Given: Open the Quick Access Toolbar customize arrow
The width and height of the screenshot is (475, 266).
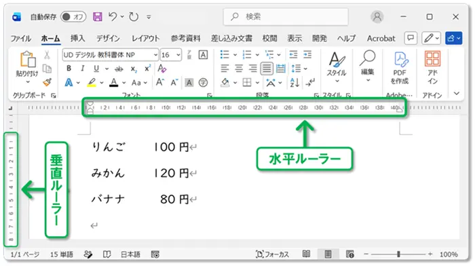Looking at the screenshot, I should 149,17.
